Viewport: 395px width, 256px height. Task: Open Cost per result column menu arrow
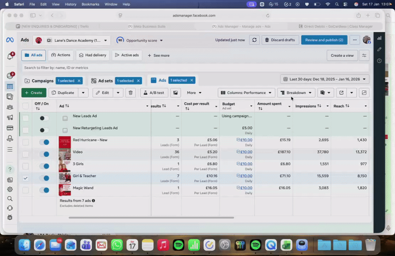[x=216, y=106]
